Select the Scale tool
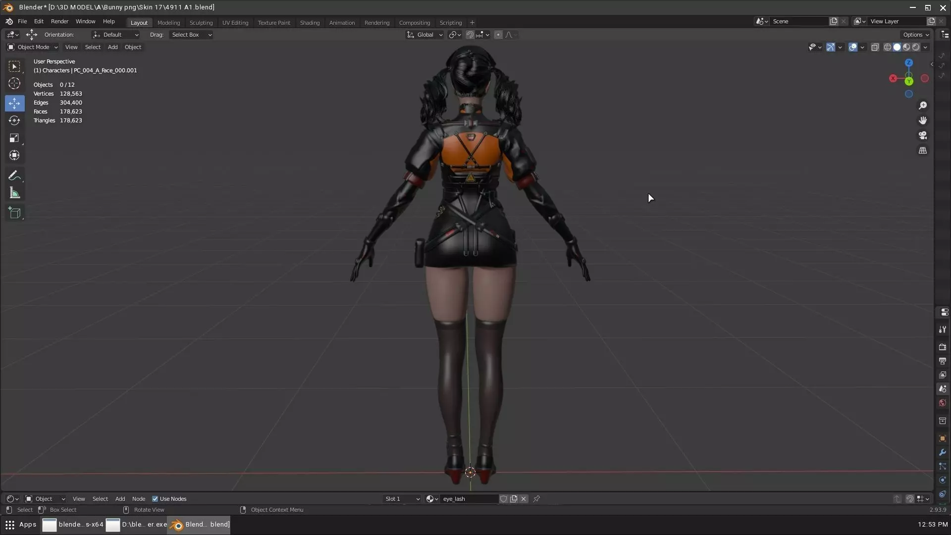Viewport: 951px width, 535px height. (x=14, y=138)
